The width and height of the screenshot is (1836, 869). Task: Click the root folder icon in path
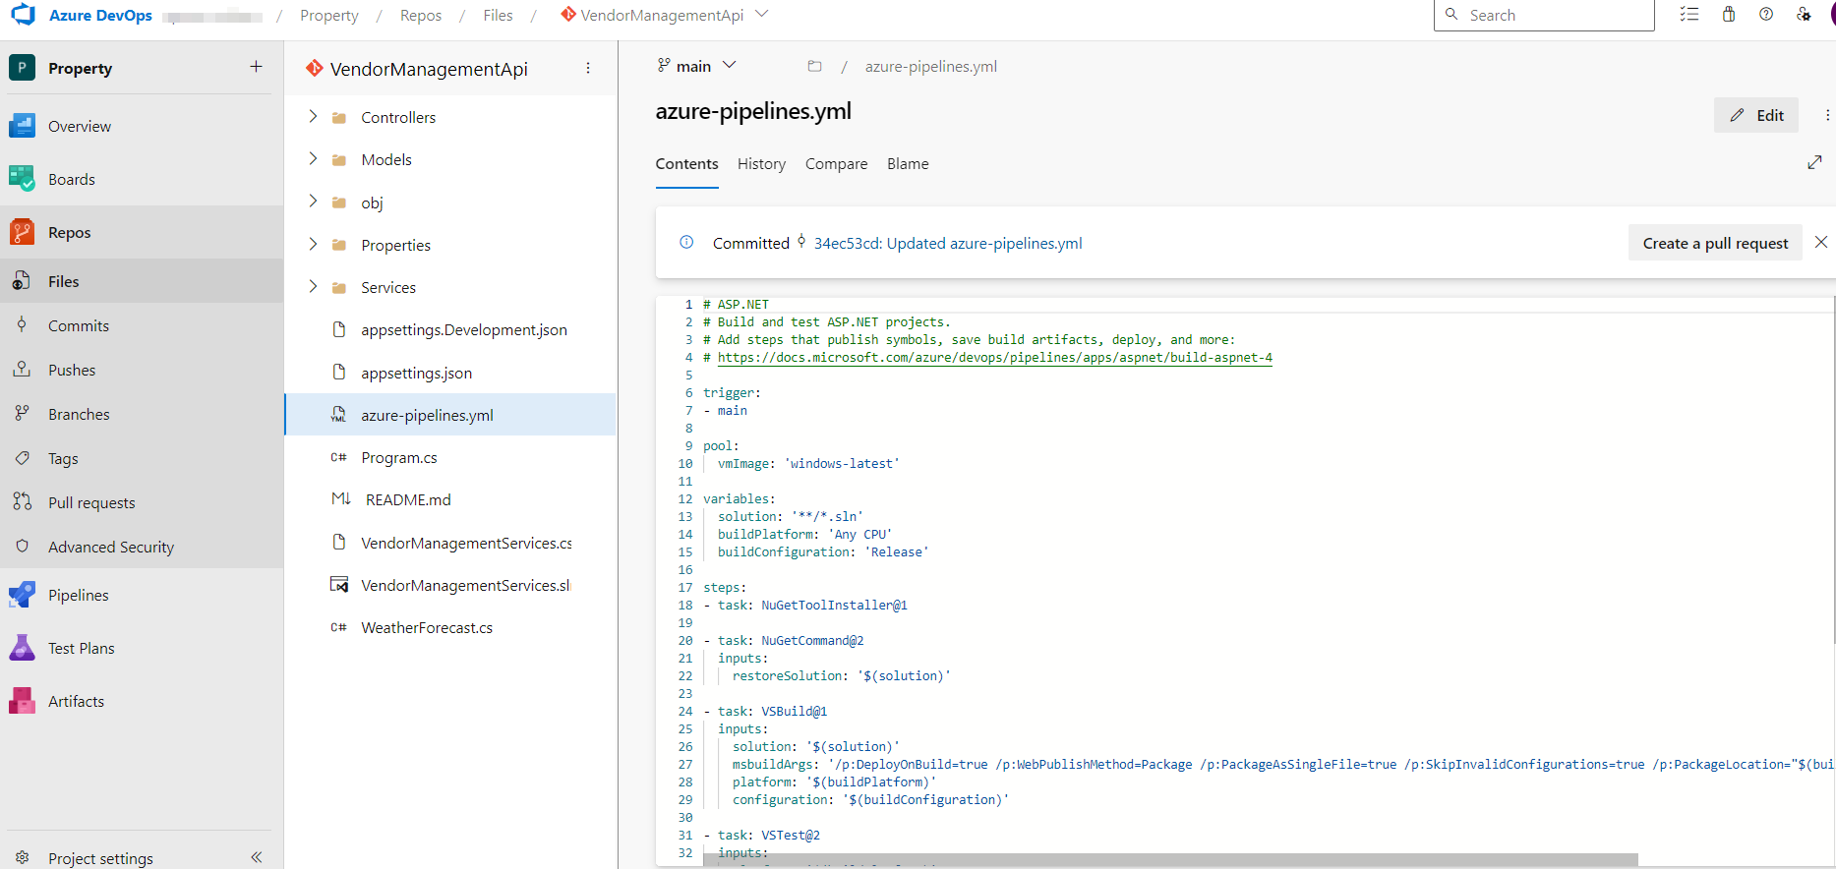click(814, 66)
